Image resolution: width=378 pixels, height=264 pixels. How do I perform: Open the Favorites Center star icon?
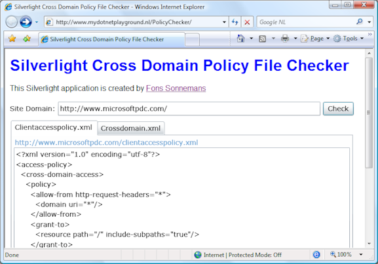point(12,39)
